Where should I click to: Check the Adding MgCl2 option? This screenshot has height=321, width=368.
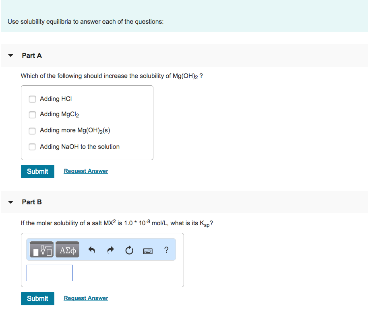point(32,115)
